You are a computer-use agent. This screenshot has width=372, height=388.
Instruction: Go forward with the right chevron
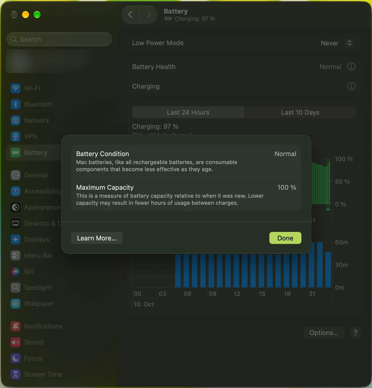148,15
